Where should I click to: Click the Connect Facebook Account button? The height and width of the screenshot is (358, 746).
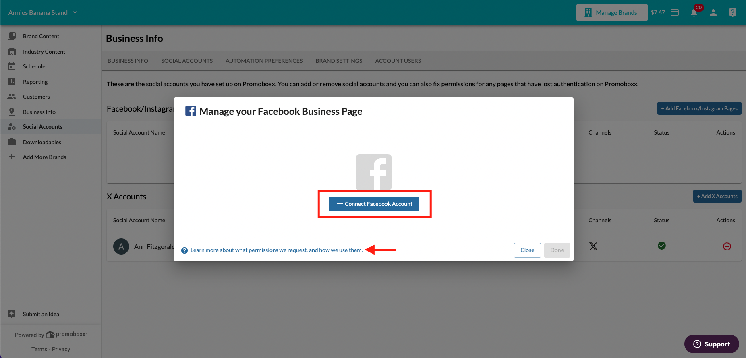pos(374,204)
